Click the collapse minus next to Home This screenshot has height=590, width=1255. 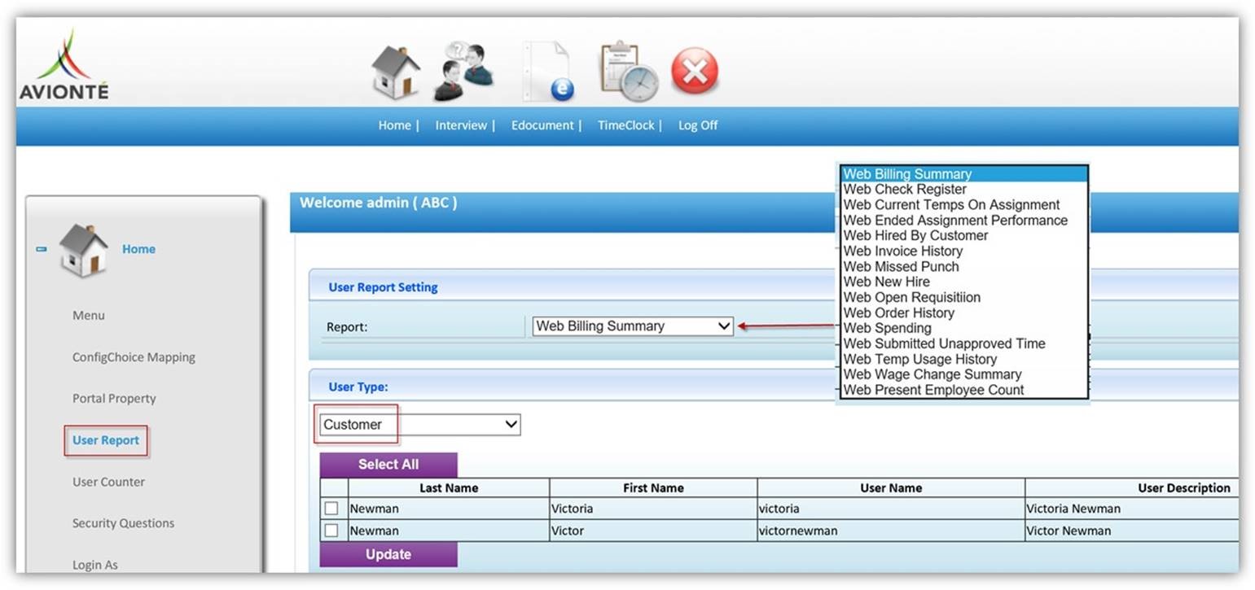[x=42, y=250]
